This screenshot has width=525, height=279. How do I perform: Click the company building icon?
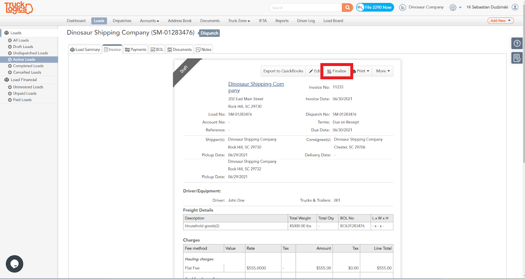(403, 8)
